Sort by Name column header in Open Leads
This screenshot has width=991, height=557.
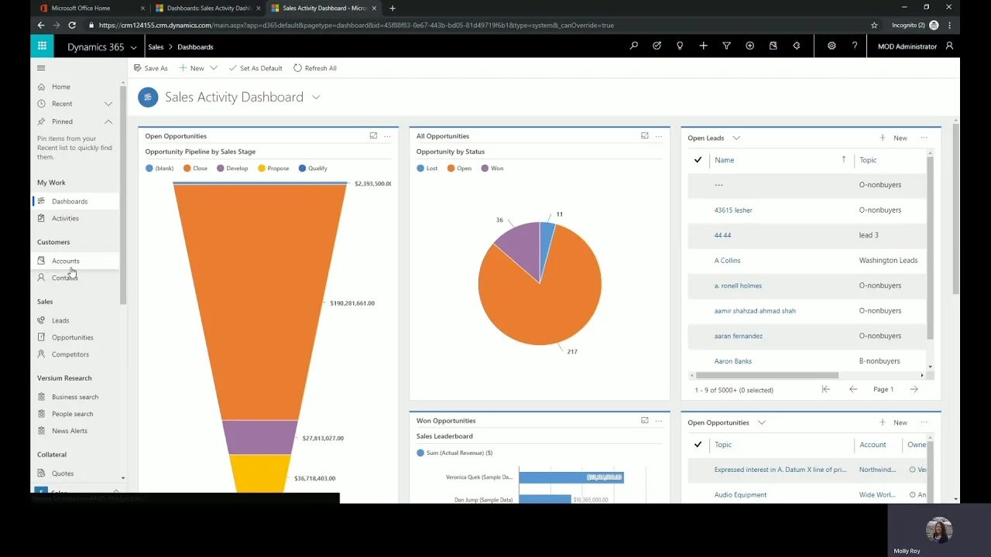(724, 160)
